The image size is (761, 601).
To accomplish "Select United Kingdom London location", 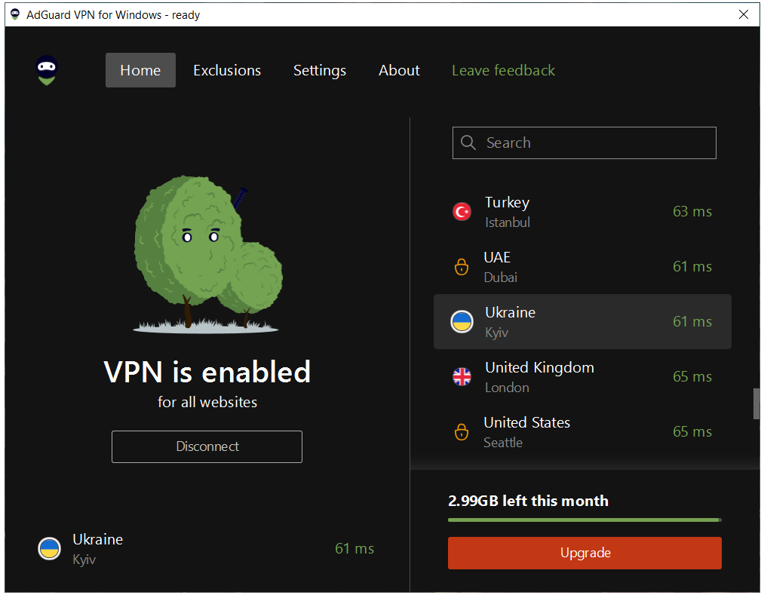I will point(582,376).
